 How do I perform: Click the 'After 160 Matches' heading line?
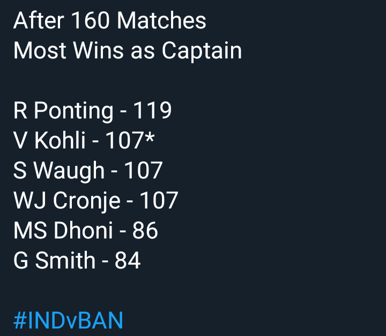click(x=110, y=21)
